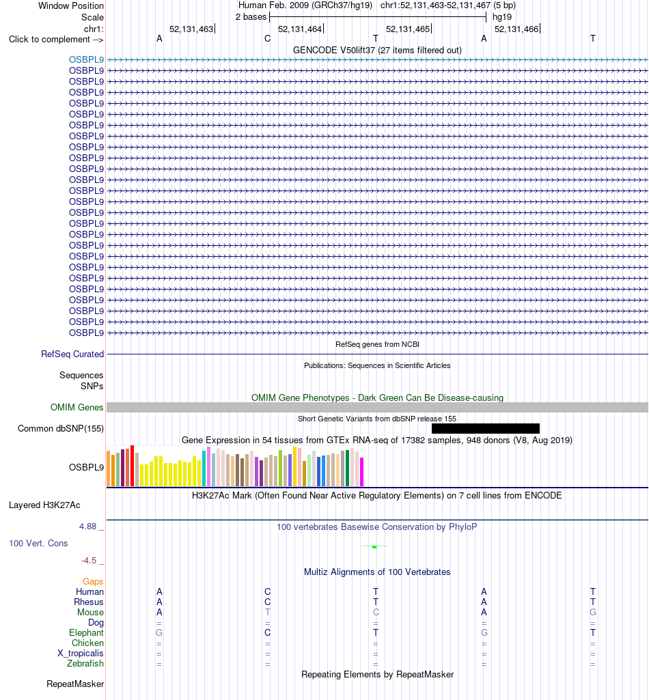
Task: Click the 'Zebrafish' species label
Action: pyautogui.click(x=85, y=664)
